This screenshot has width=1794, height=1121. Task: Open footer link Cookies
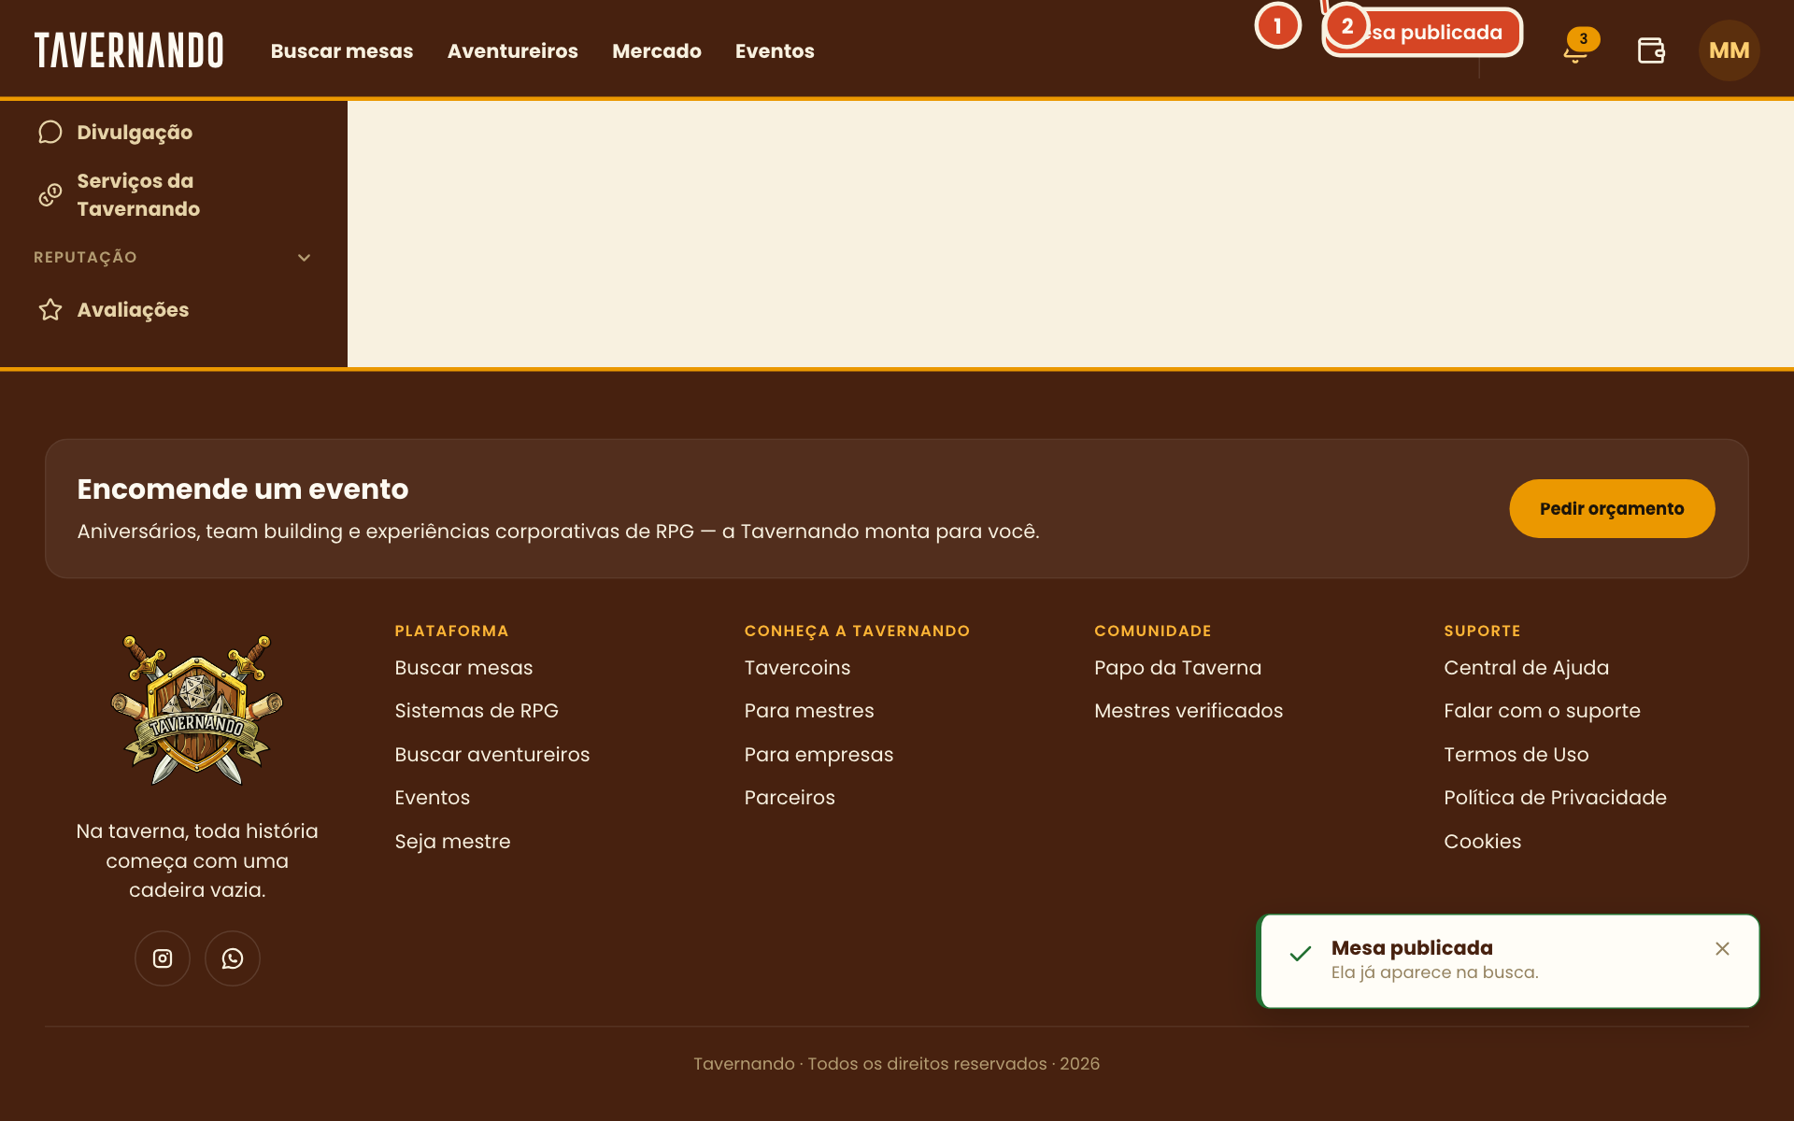click(x=1483, y=842)
